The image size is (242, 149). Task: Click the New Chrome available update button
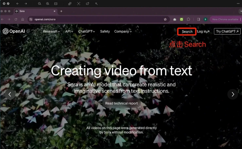click(x=225, y=19)
